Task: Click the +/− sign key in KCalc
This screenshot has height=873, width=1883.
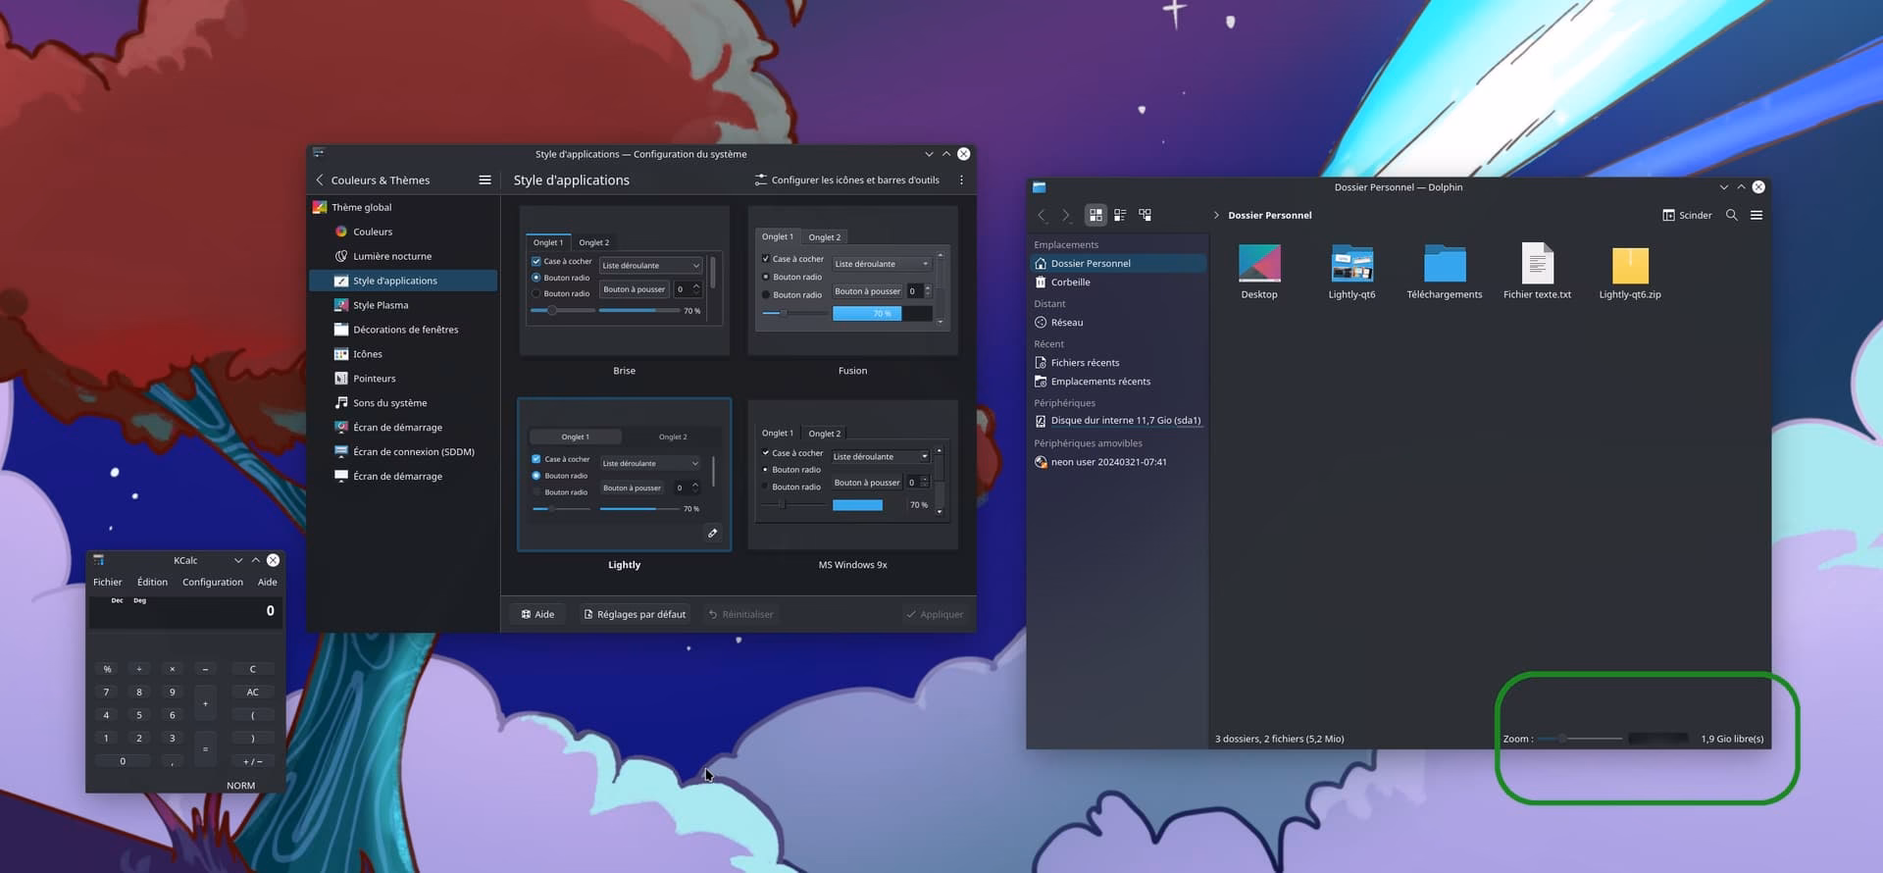Action: (253, 762)
